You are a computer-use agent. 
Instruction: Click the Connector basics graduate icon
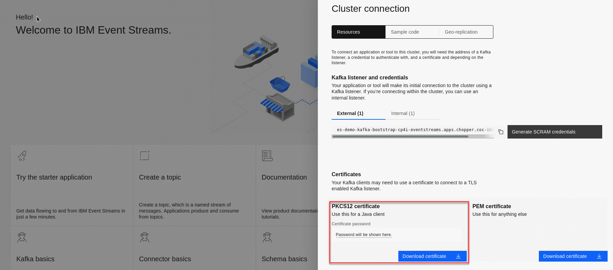coord(145,237)
